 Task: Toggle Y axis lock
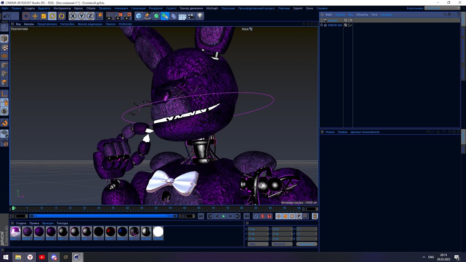[x=82, y=16]
